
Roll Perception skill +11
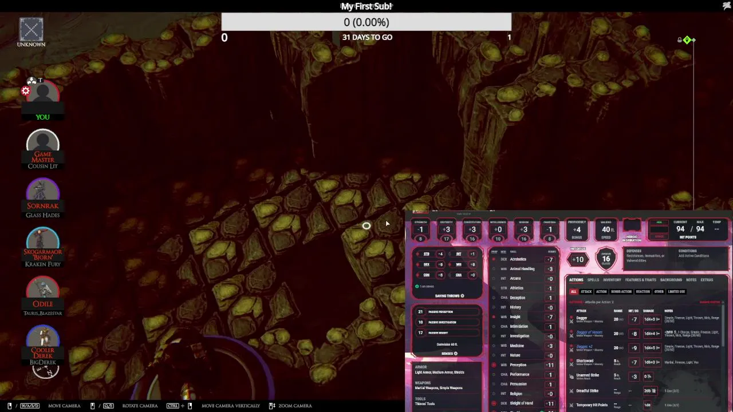(x=550, y=365)
